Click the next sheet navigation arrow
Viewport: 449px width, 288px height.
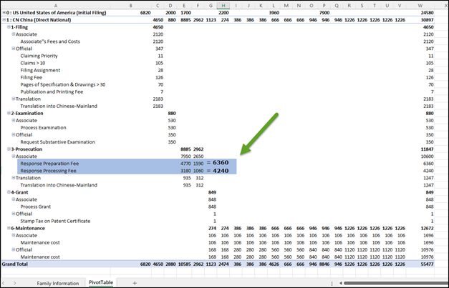[x=16, y=283]
